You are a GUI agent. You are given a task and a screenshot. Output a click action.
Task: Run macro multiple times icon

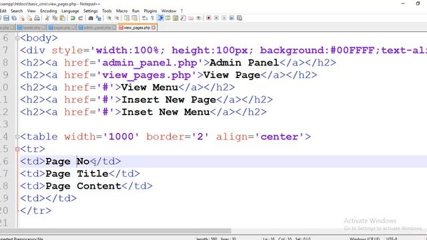(232, 18)
